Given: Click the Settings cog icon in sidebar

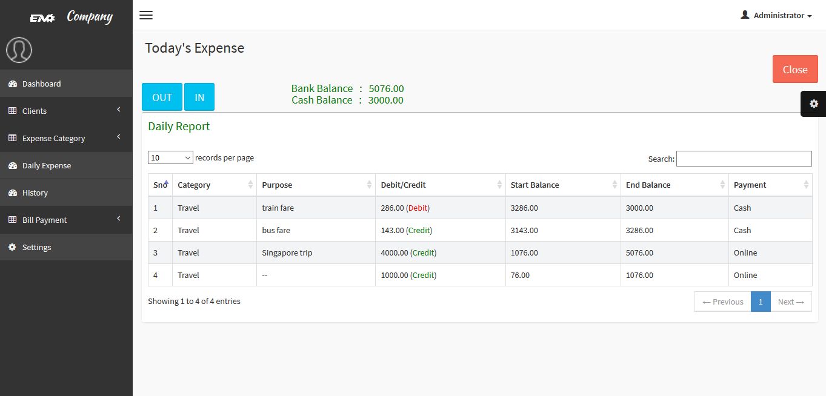Looking at the screenshot, I should [12, 248].
